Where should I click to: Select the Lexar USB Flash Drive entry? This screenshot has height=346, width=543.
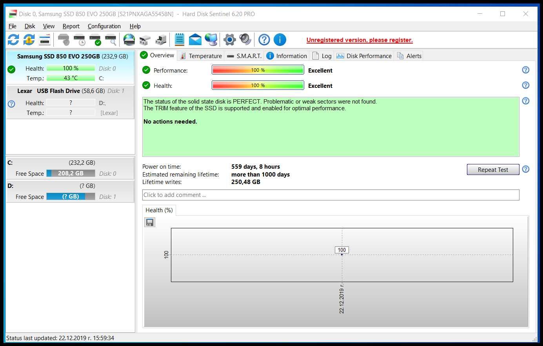click(71, 102)
